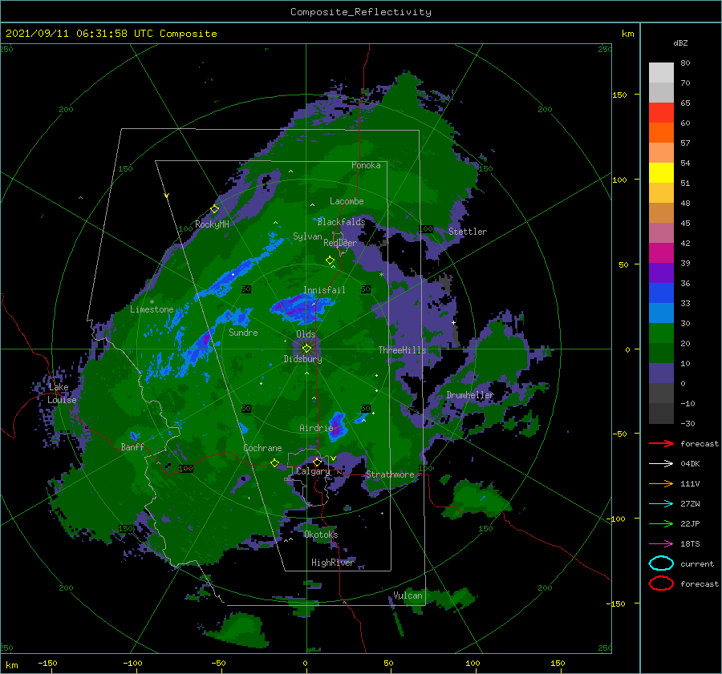The height and width of the screenshot is (674, 722).
Task: Click the current legend label
Action: click(697, 563)
